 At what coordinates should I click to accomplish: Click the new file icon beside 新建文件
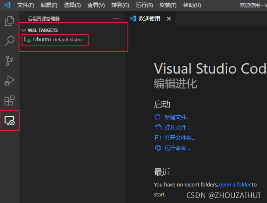158,117
